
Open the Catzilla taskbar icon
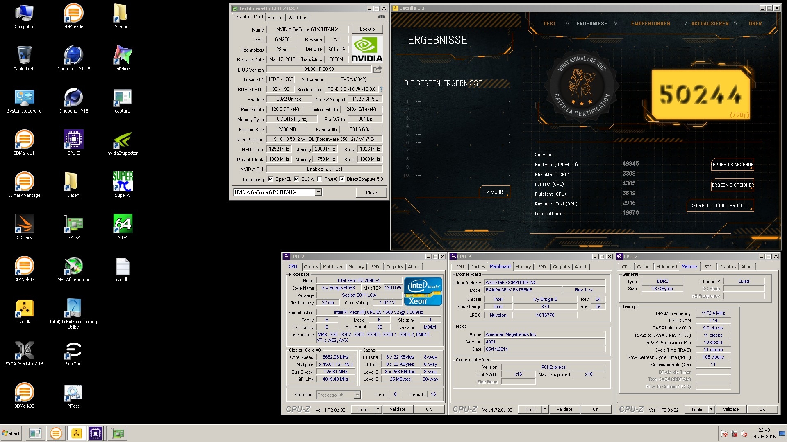pos(76,433)
